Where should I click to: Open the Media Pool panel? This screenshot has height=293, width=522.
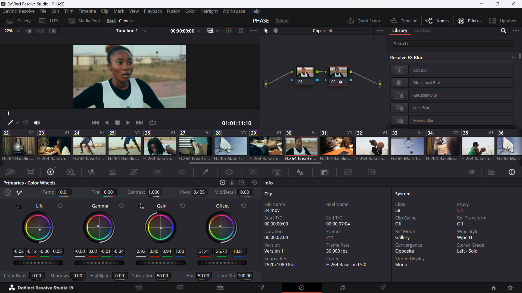point(84,21)
